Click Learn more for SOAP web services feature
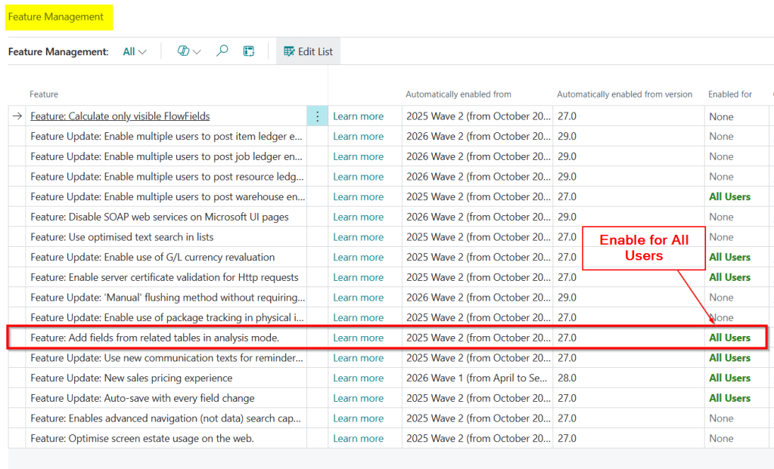The width and height of the screenshot is (774, 469). (x=358, y=217)
